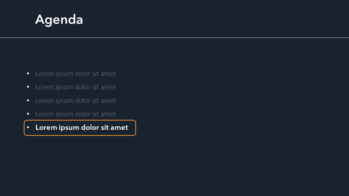Viewport: 349px width, 196px height.
Task: Click the word "amet" in the bold bullet
Action: (x=119, y=127)
